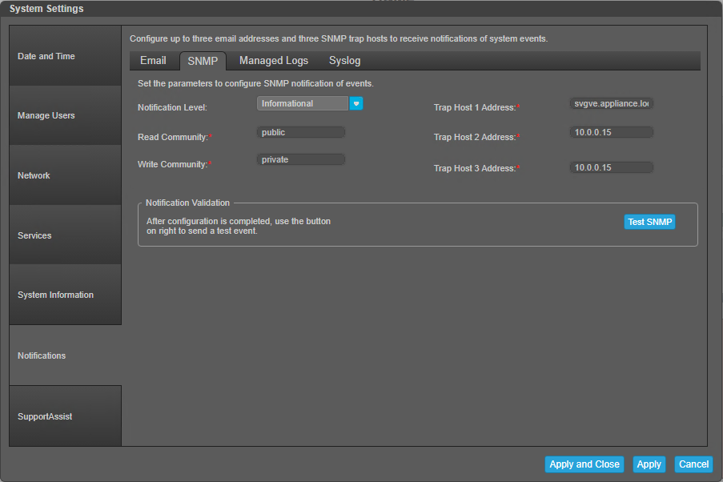Switch to the Email tab
This screenshot has width=723, height=482.
point(153,61)
